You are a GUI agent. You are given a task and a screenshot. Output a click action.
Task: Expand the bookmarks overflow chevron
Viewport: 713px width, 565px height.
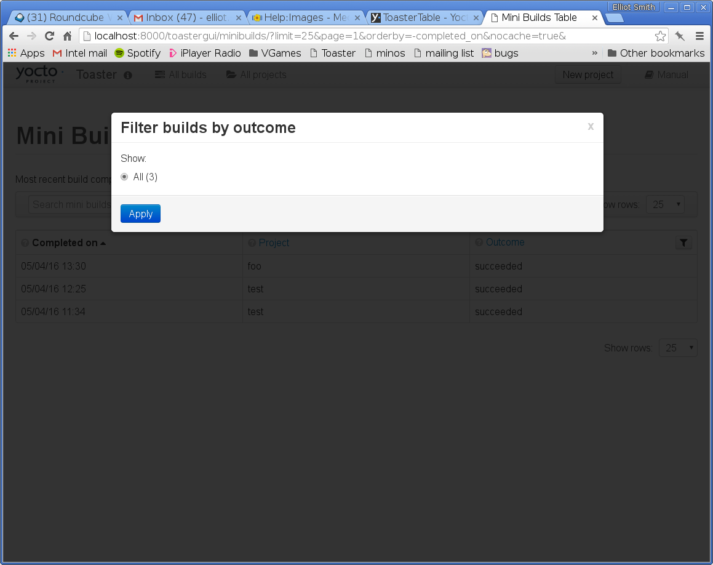[594, 53]
